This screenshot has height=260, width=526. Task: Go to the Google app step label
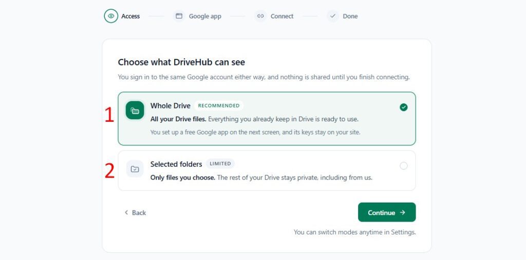tap(205, 16)
